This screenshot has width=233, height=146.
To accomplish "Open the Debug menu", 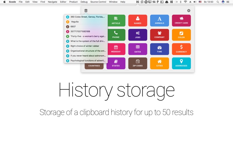I will point(84,2).
